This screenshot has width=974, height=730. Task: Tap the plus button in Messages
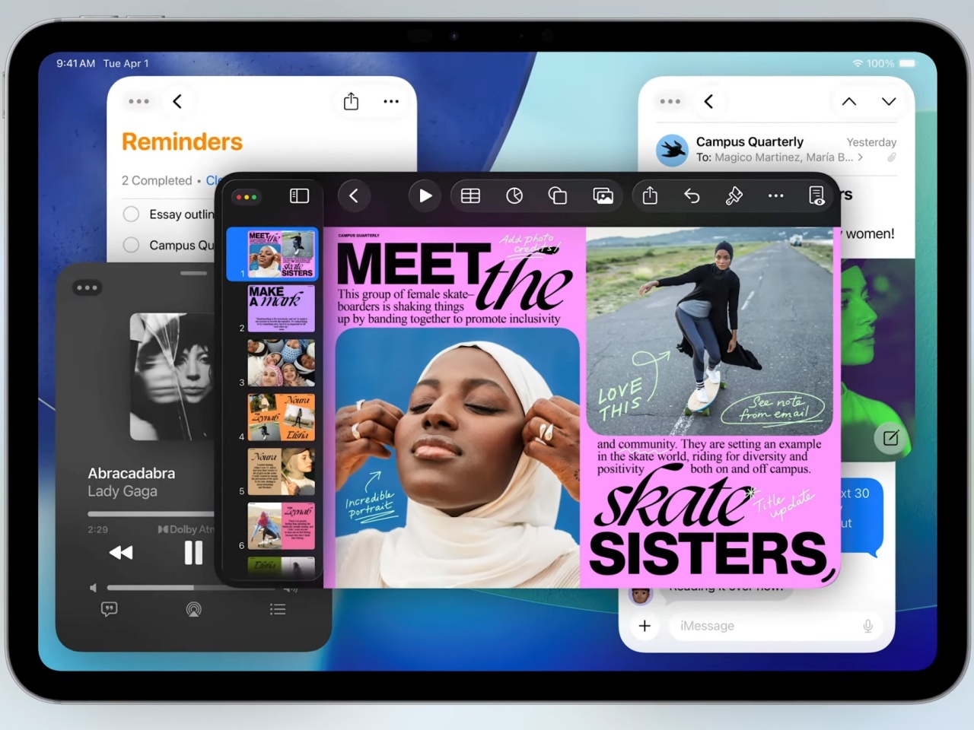[x=645, y=626]
